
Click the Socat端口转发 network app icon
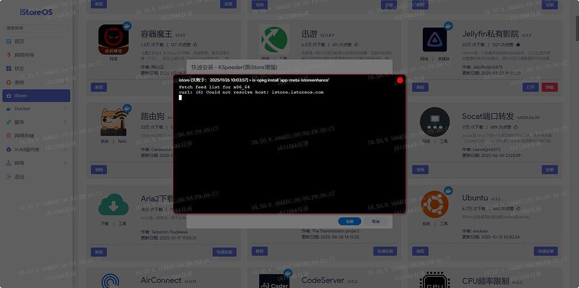tap(435, 123)
